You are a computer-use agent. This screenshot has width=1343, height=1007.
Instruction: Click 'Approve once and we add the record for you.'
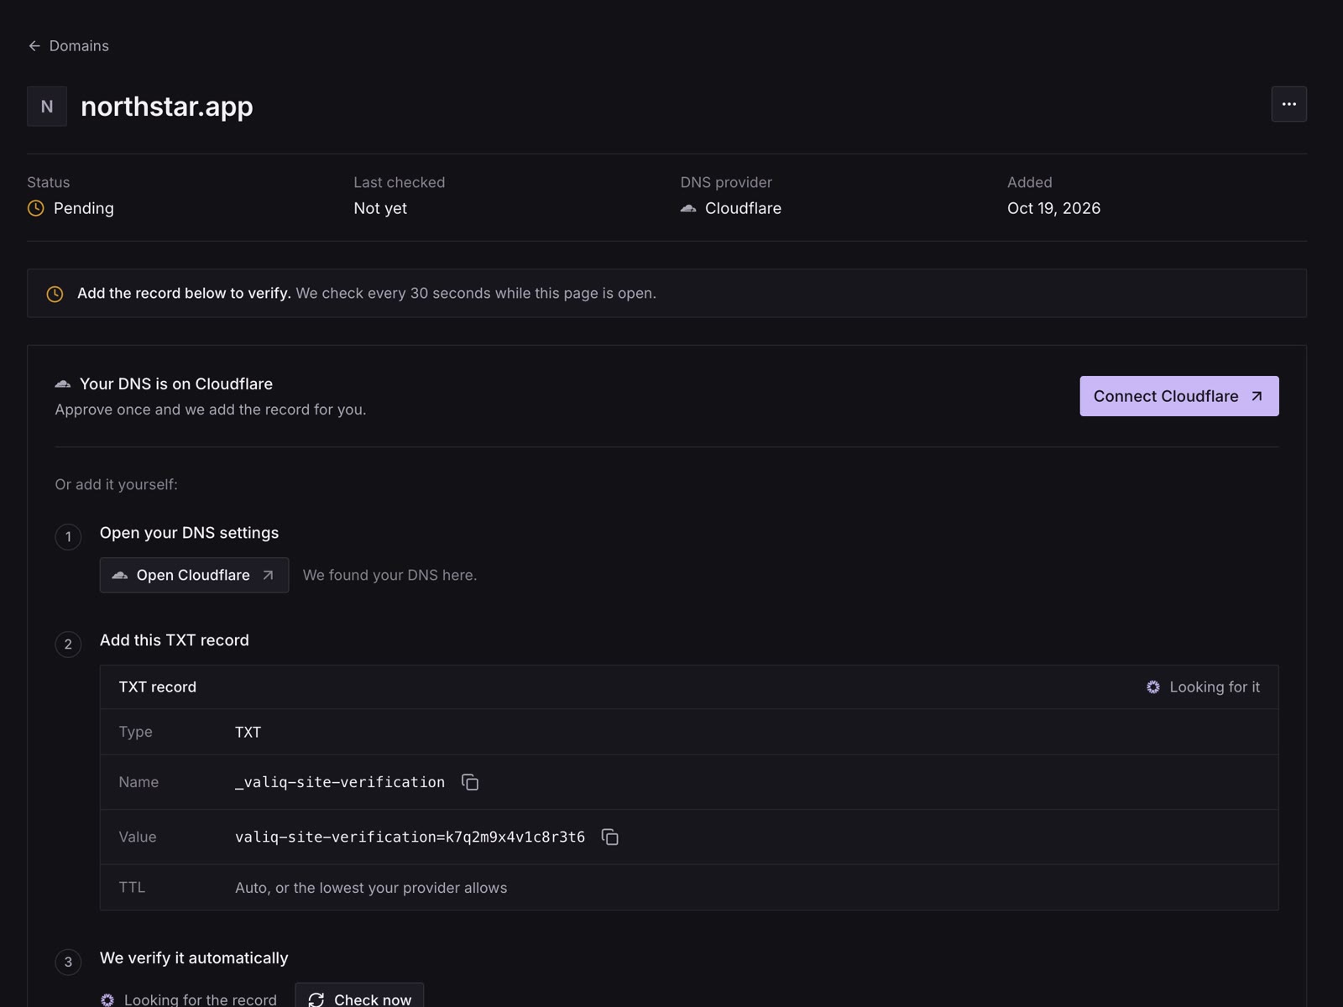211,410
